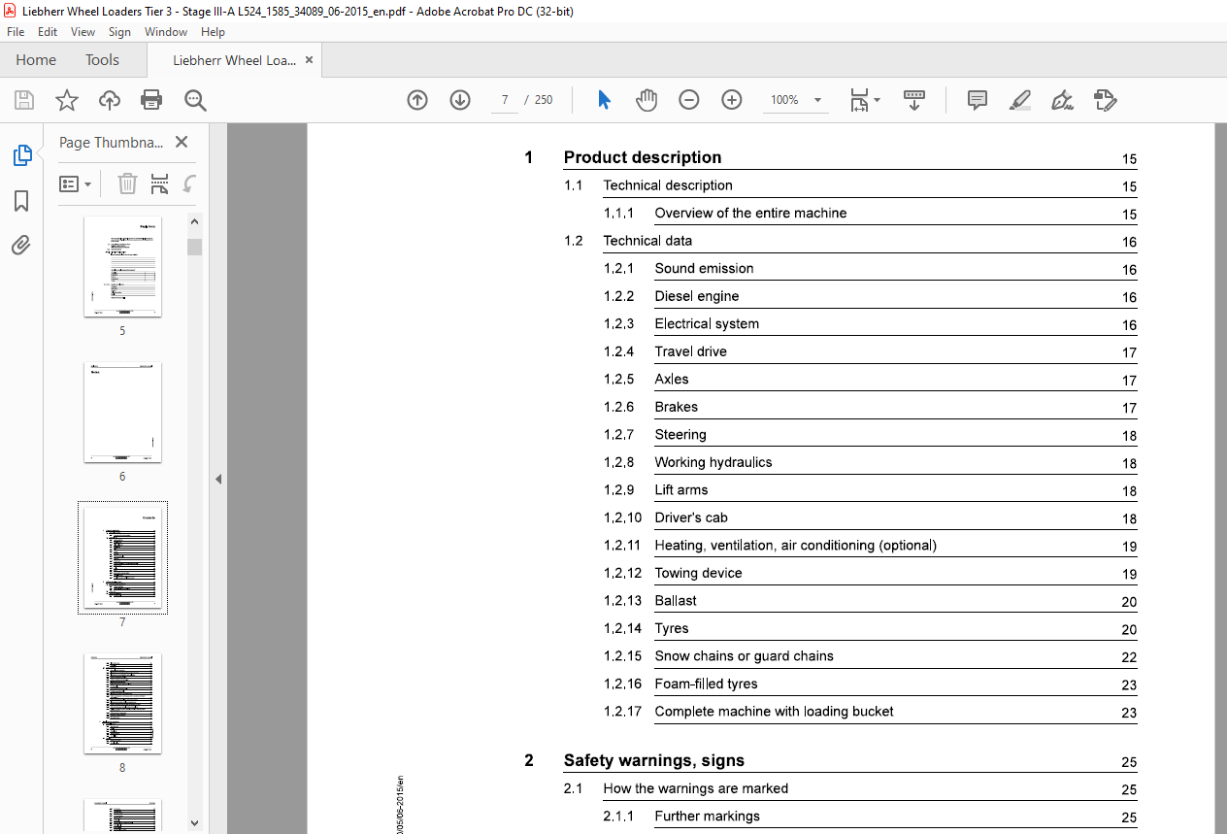1227x834 pixels.
Task: Open the Sign menu
Action: point(119,32)
